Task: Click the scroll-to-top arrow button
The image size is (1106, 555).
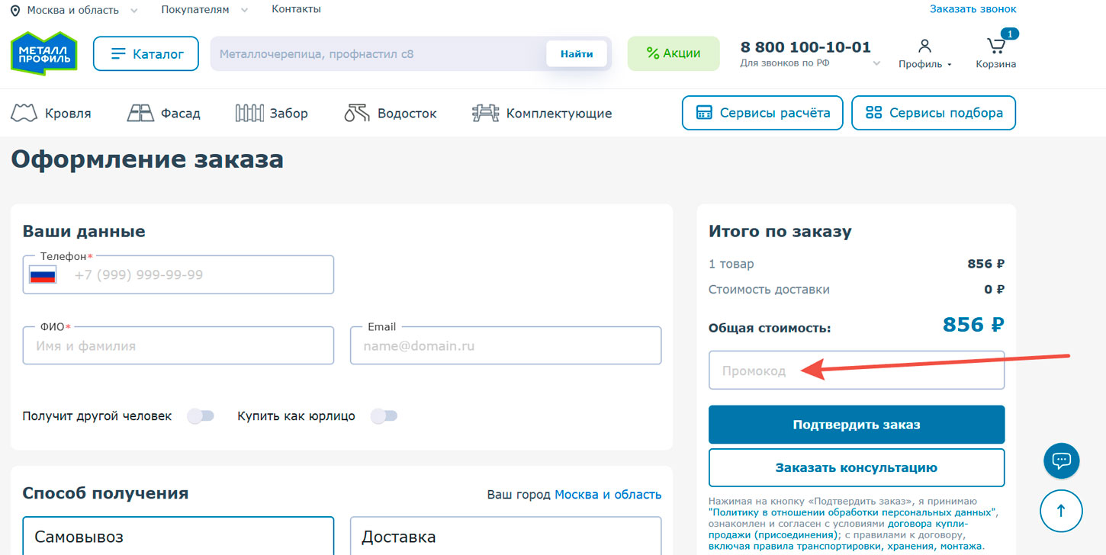Action: click(x=1061, y=511)
